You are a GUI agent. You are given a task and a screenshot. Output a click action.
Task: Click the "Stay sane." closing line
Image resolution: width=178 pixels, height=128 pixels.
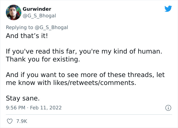pos(23,98)
